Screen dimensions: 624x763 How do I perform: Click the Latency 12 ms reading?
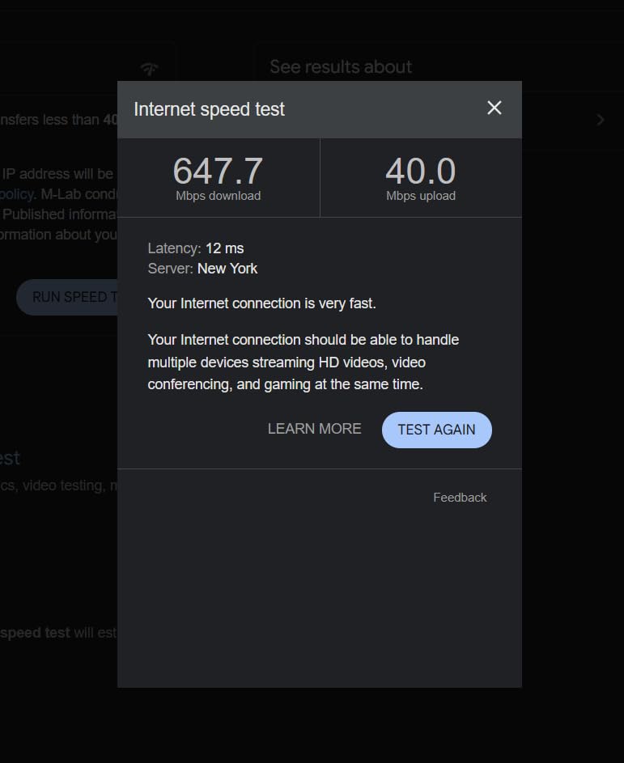tap(196, 248)
